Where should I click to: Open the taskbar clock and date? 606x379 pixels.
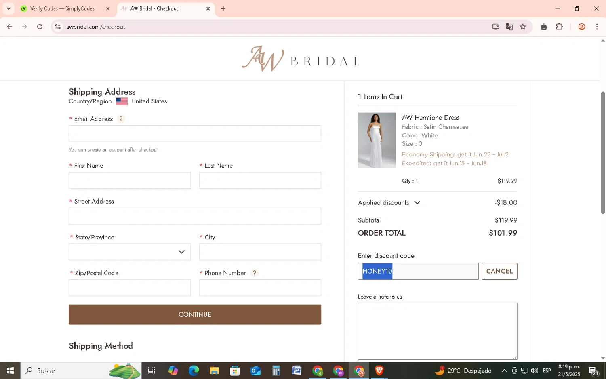click(x=569, y=371)
